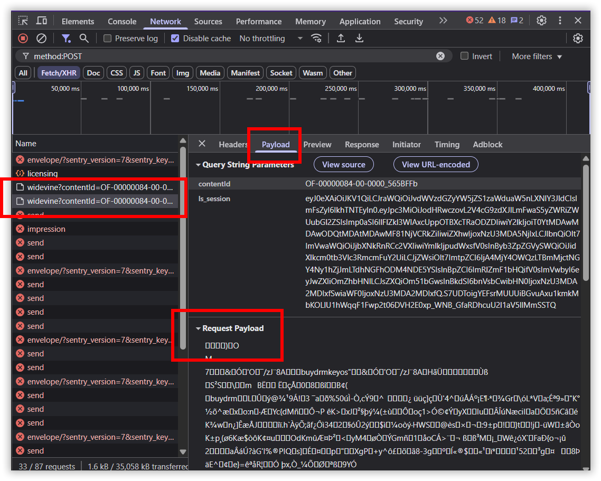Open the DevTools settings gear
The image size is (601, 481).
click(541, 21)
